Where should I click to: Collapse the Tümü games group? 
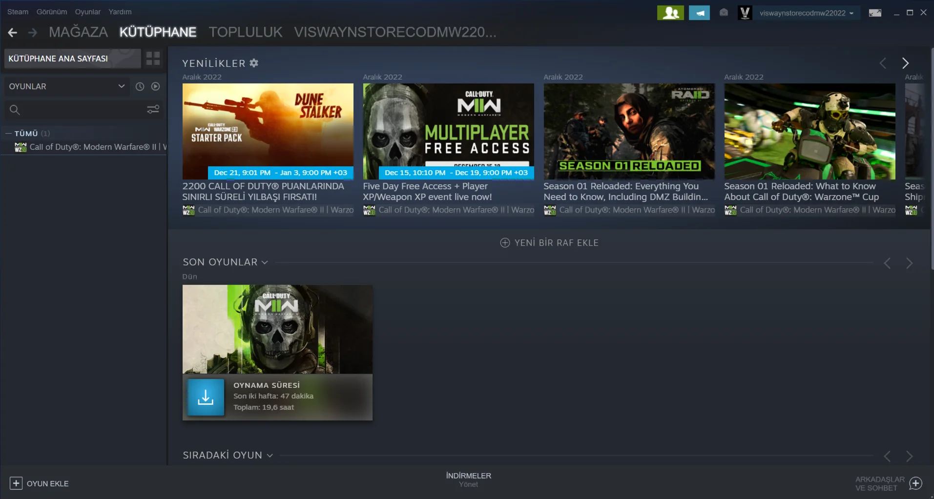coord(8,133)
